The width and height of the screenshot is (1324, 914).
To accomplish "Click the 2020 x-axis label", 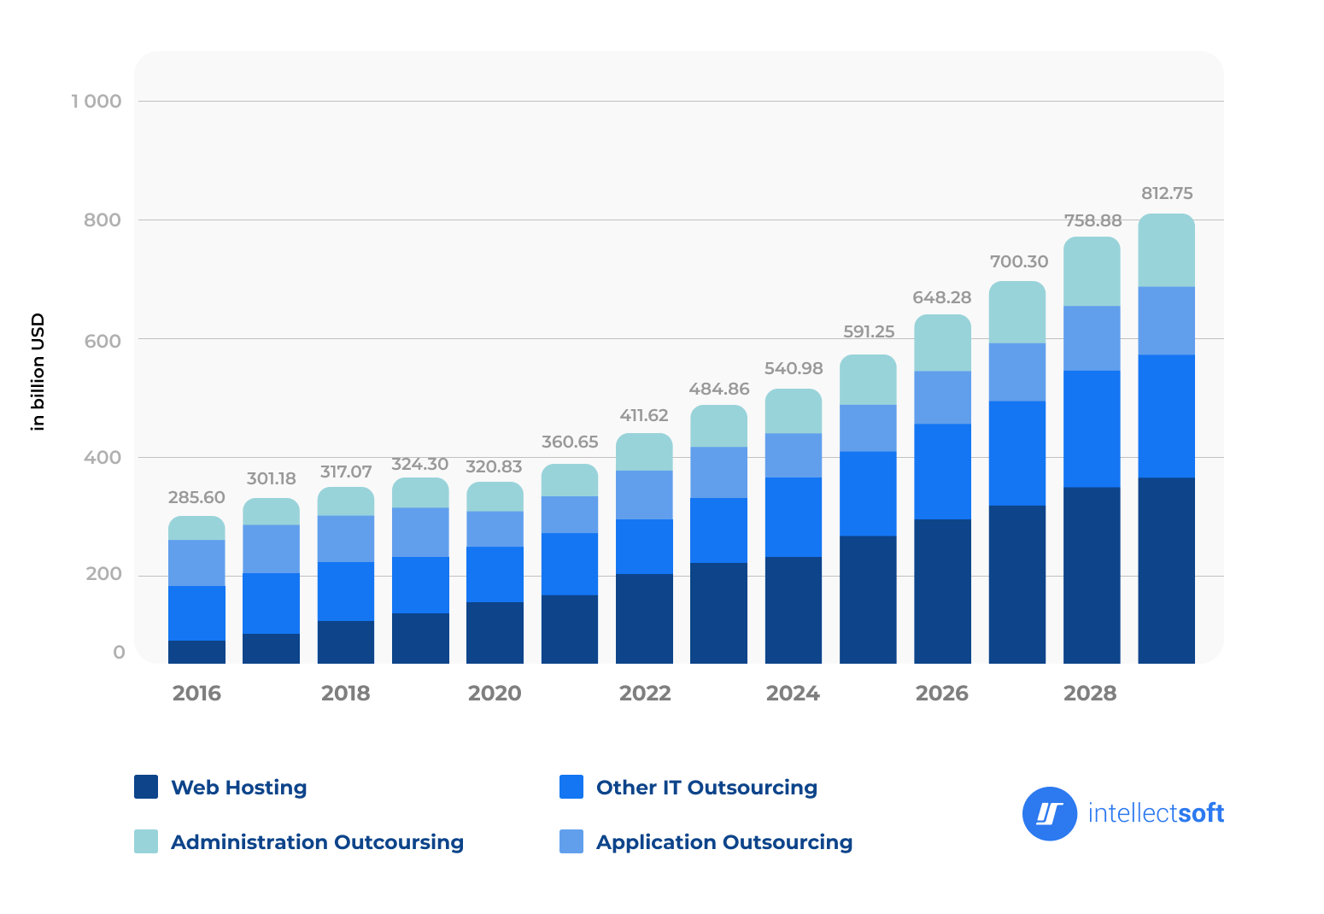I will pyautogui.click(x=495, y=693).
